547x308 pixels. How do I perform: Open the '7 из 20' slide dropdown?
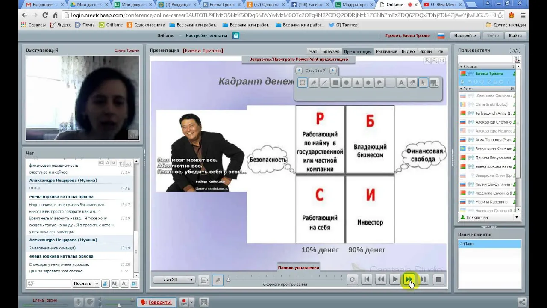point(174,280)
